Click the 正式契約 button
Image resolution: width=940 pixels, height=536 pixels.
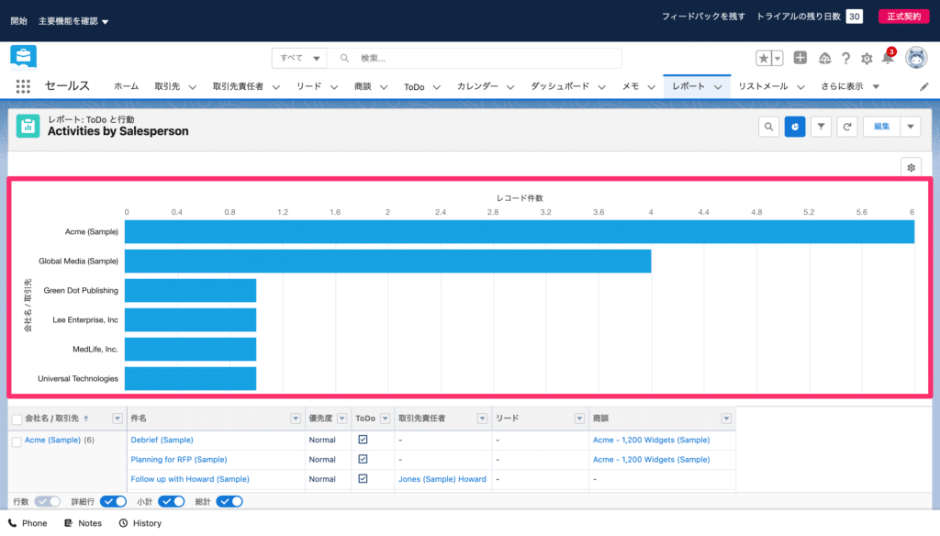point(903,17)
